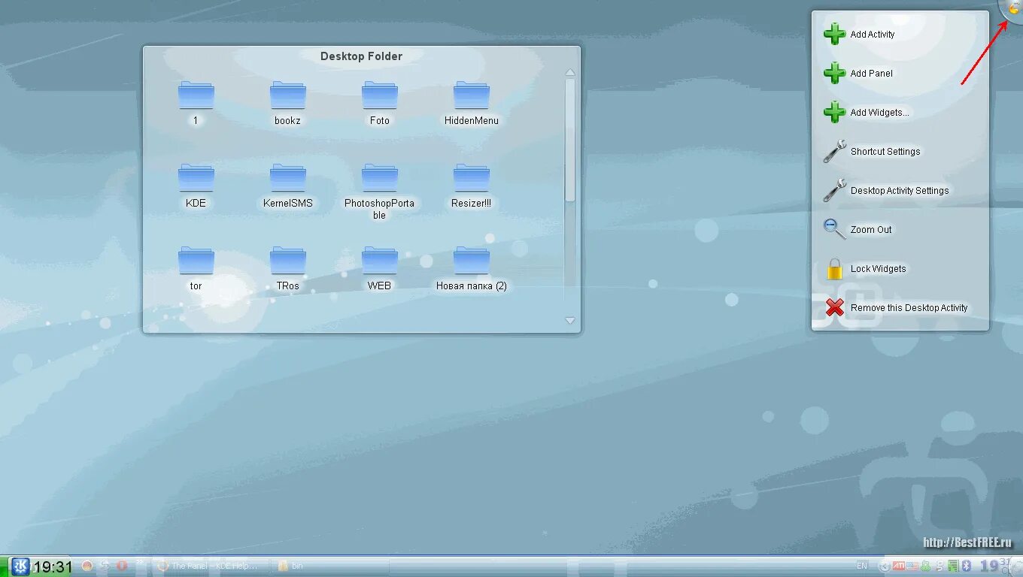Select the PhotoshopPortable folder
Screen dimensions: 1023x577
[x=379, y=192]
